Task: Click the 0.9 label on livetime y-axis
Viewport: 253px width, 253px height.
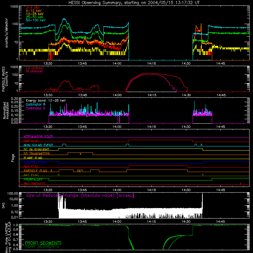Action: (16, 230)
